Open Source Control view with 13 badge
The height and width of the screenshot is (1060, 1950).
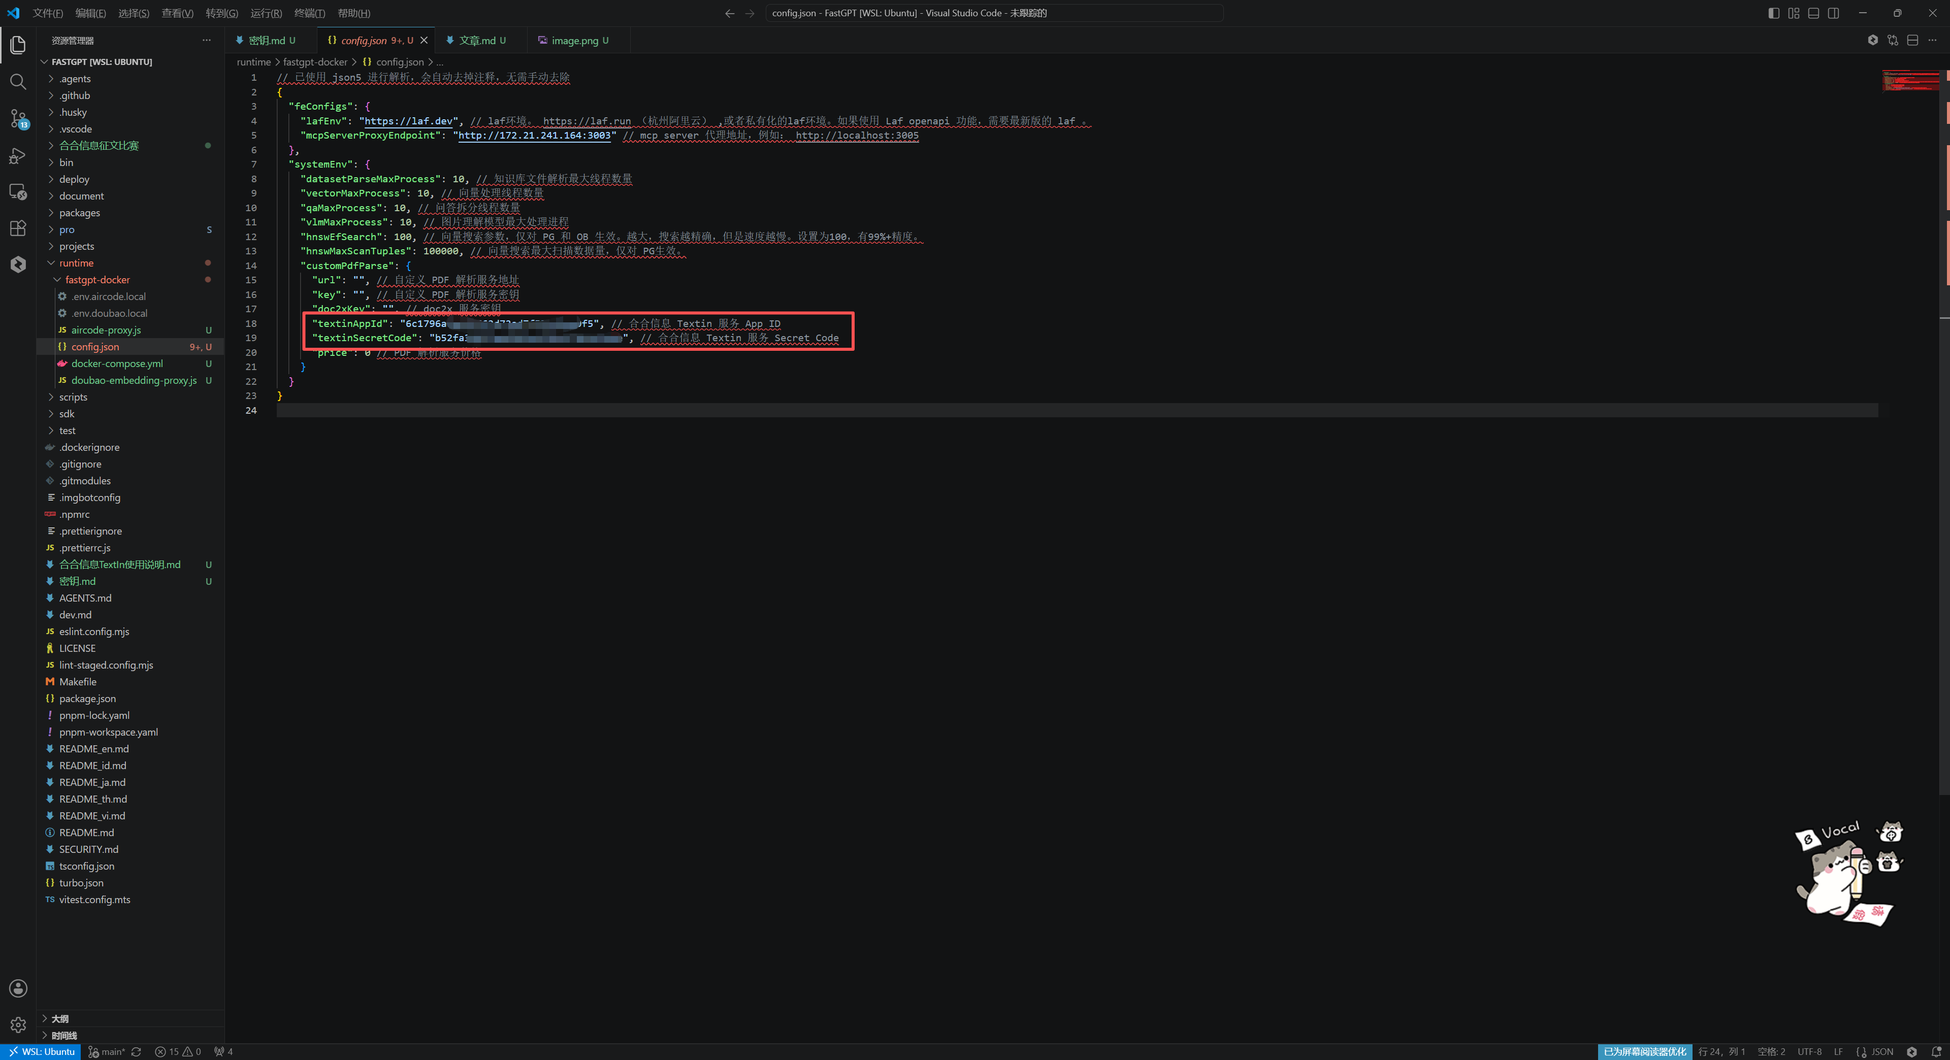pos(18,118)
